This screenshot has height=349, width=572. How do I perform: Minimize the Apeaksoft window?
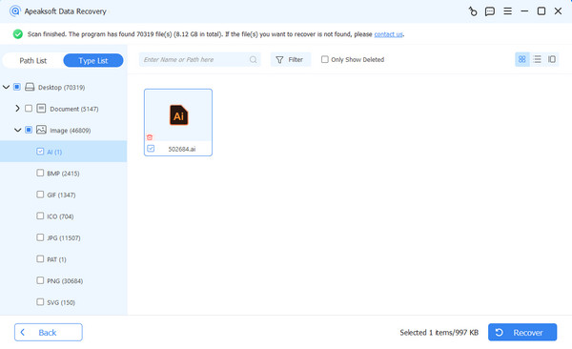click(524, 10)
